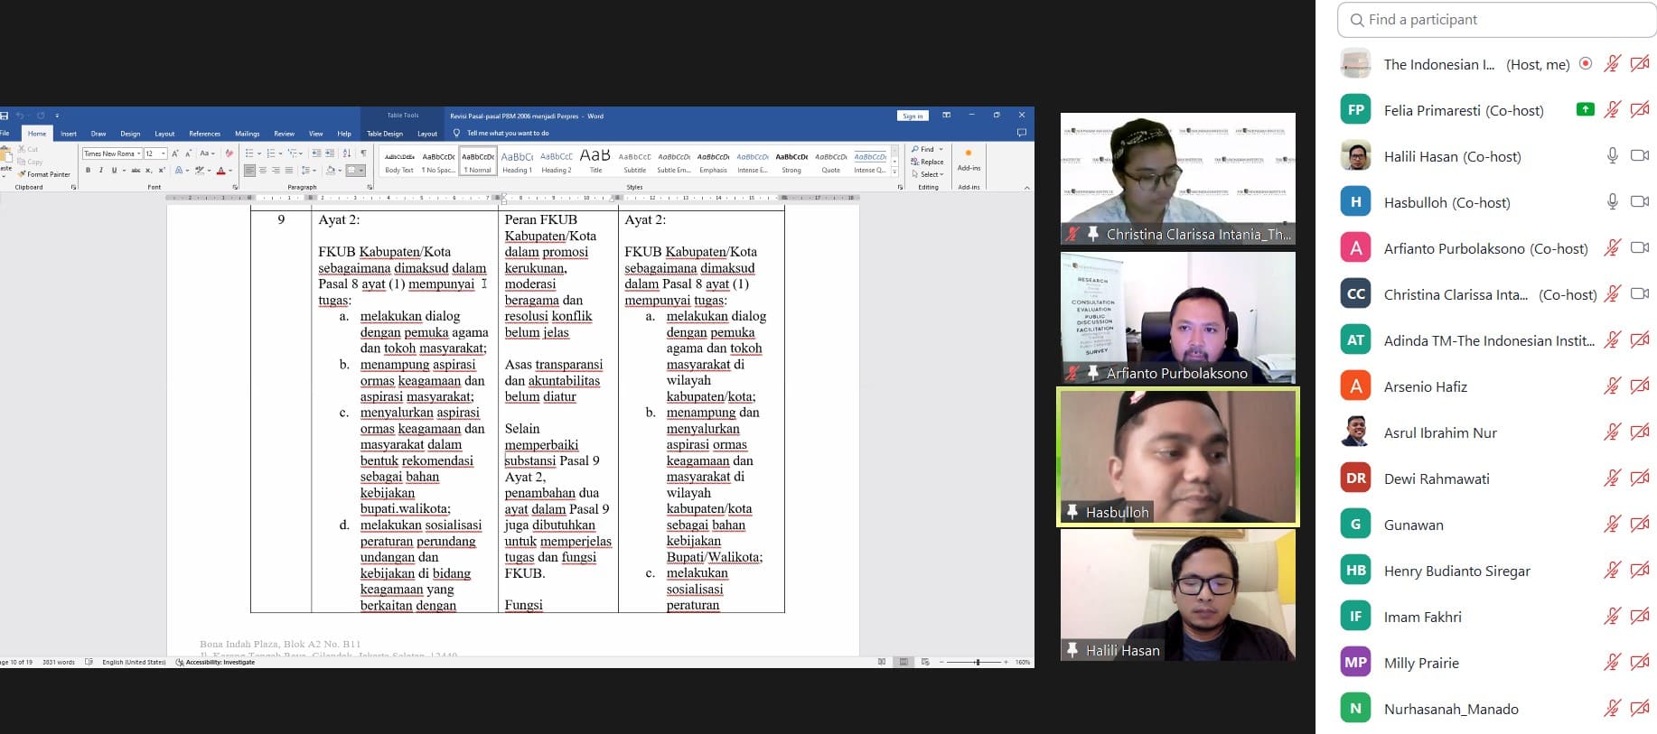
Task: Toggle Halili Hasan's microphone in participants list
Action: (1612, 156)
